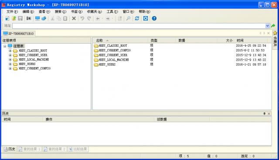Expand HKEY_LOCAL_MACHINE in the tree

(10, 59)
